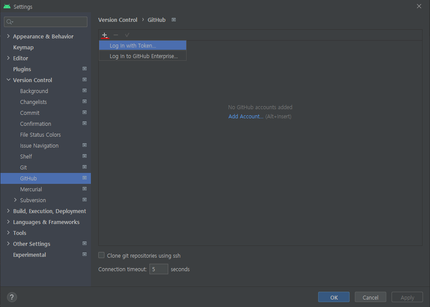Click the project icon next to Other Settings
Screen dimensions: 430x307
[84, 243]
